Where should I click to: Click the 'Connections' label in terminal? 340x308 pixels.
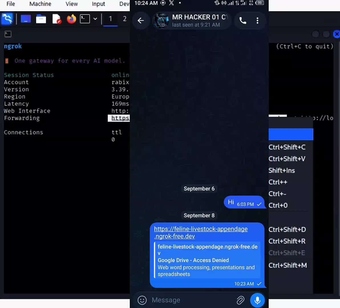23,132
